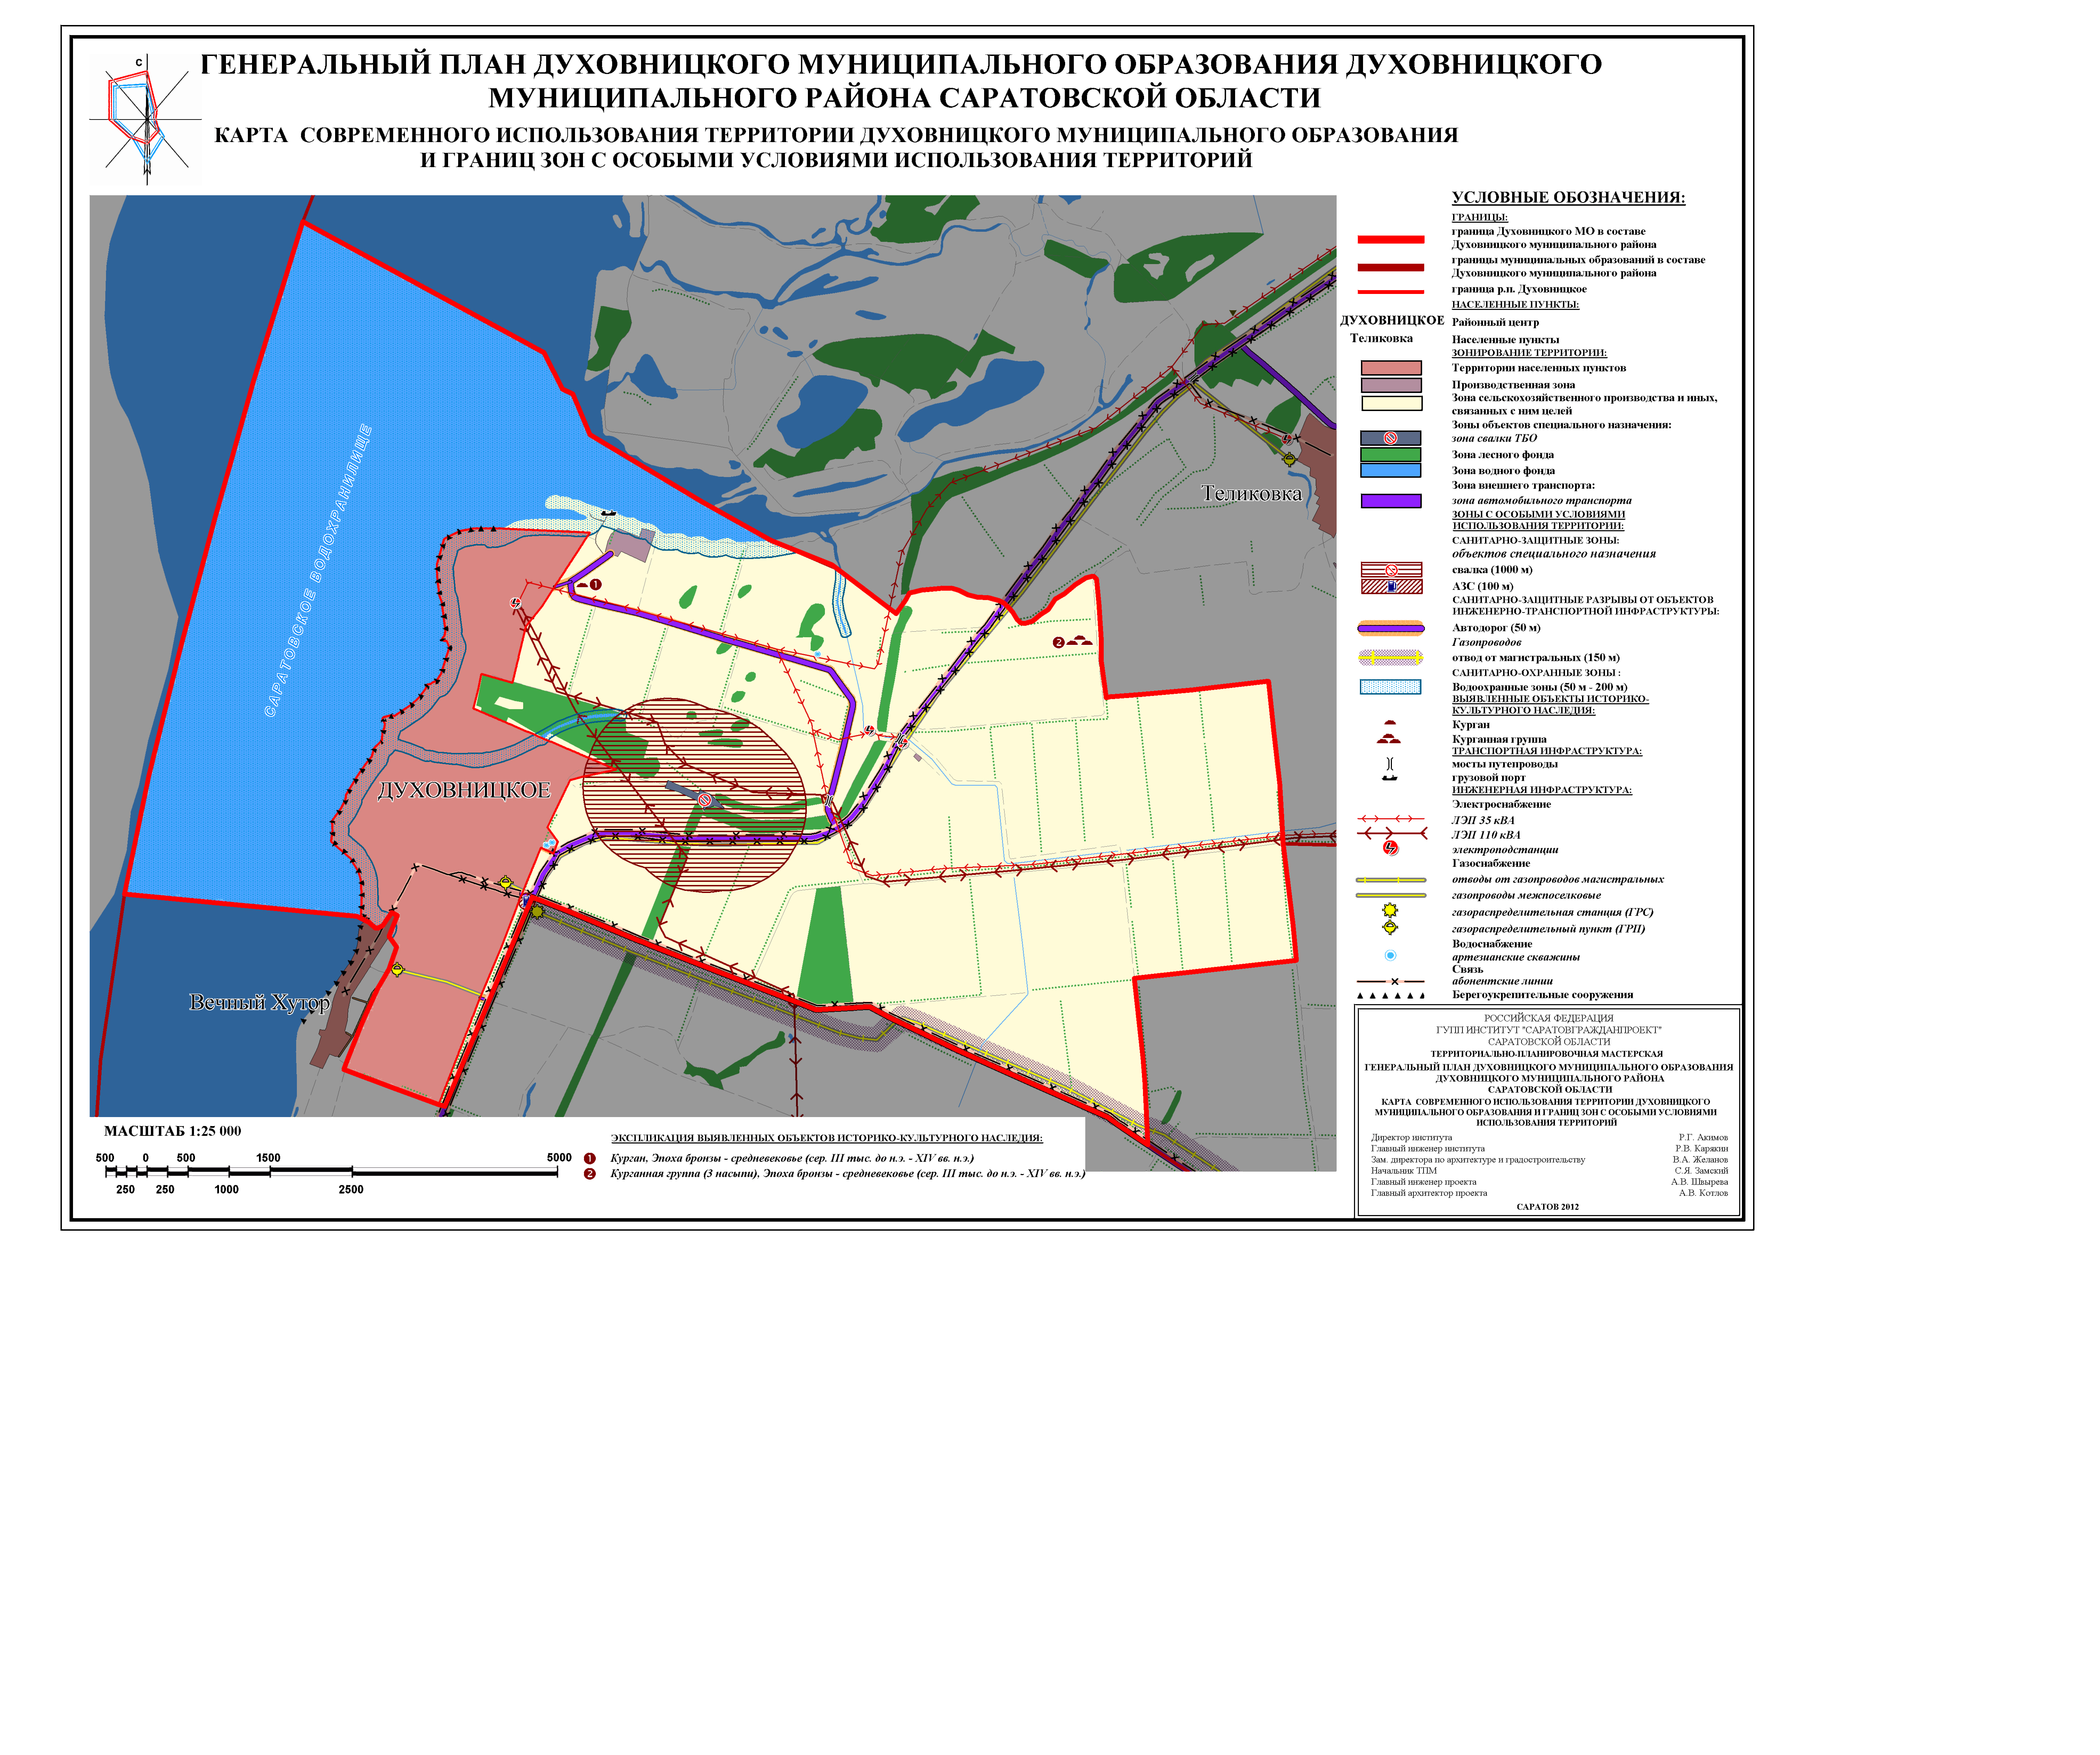Click the forest fund green swatch
Viewport: 2100px width, 1755px height.
point(1390,455)
